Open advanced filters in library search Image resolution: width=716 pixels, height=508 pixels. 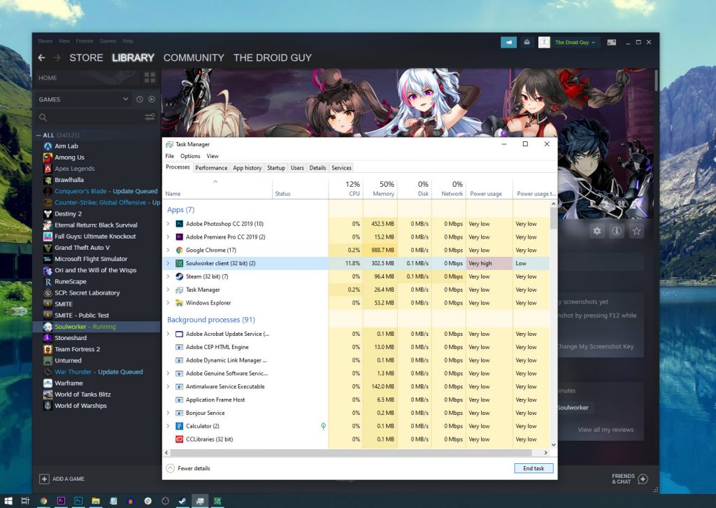[x=150, y=118]
